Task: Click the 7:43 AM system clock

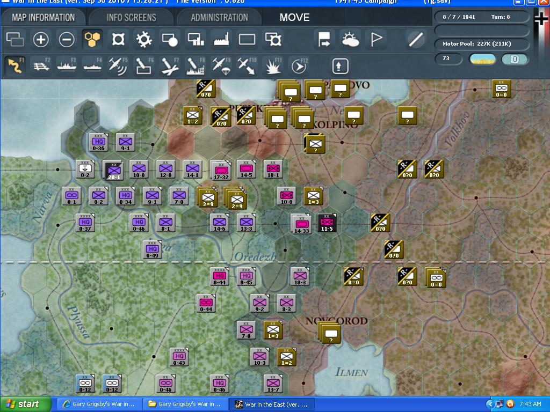Action: 530,404
